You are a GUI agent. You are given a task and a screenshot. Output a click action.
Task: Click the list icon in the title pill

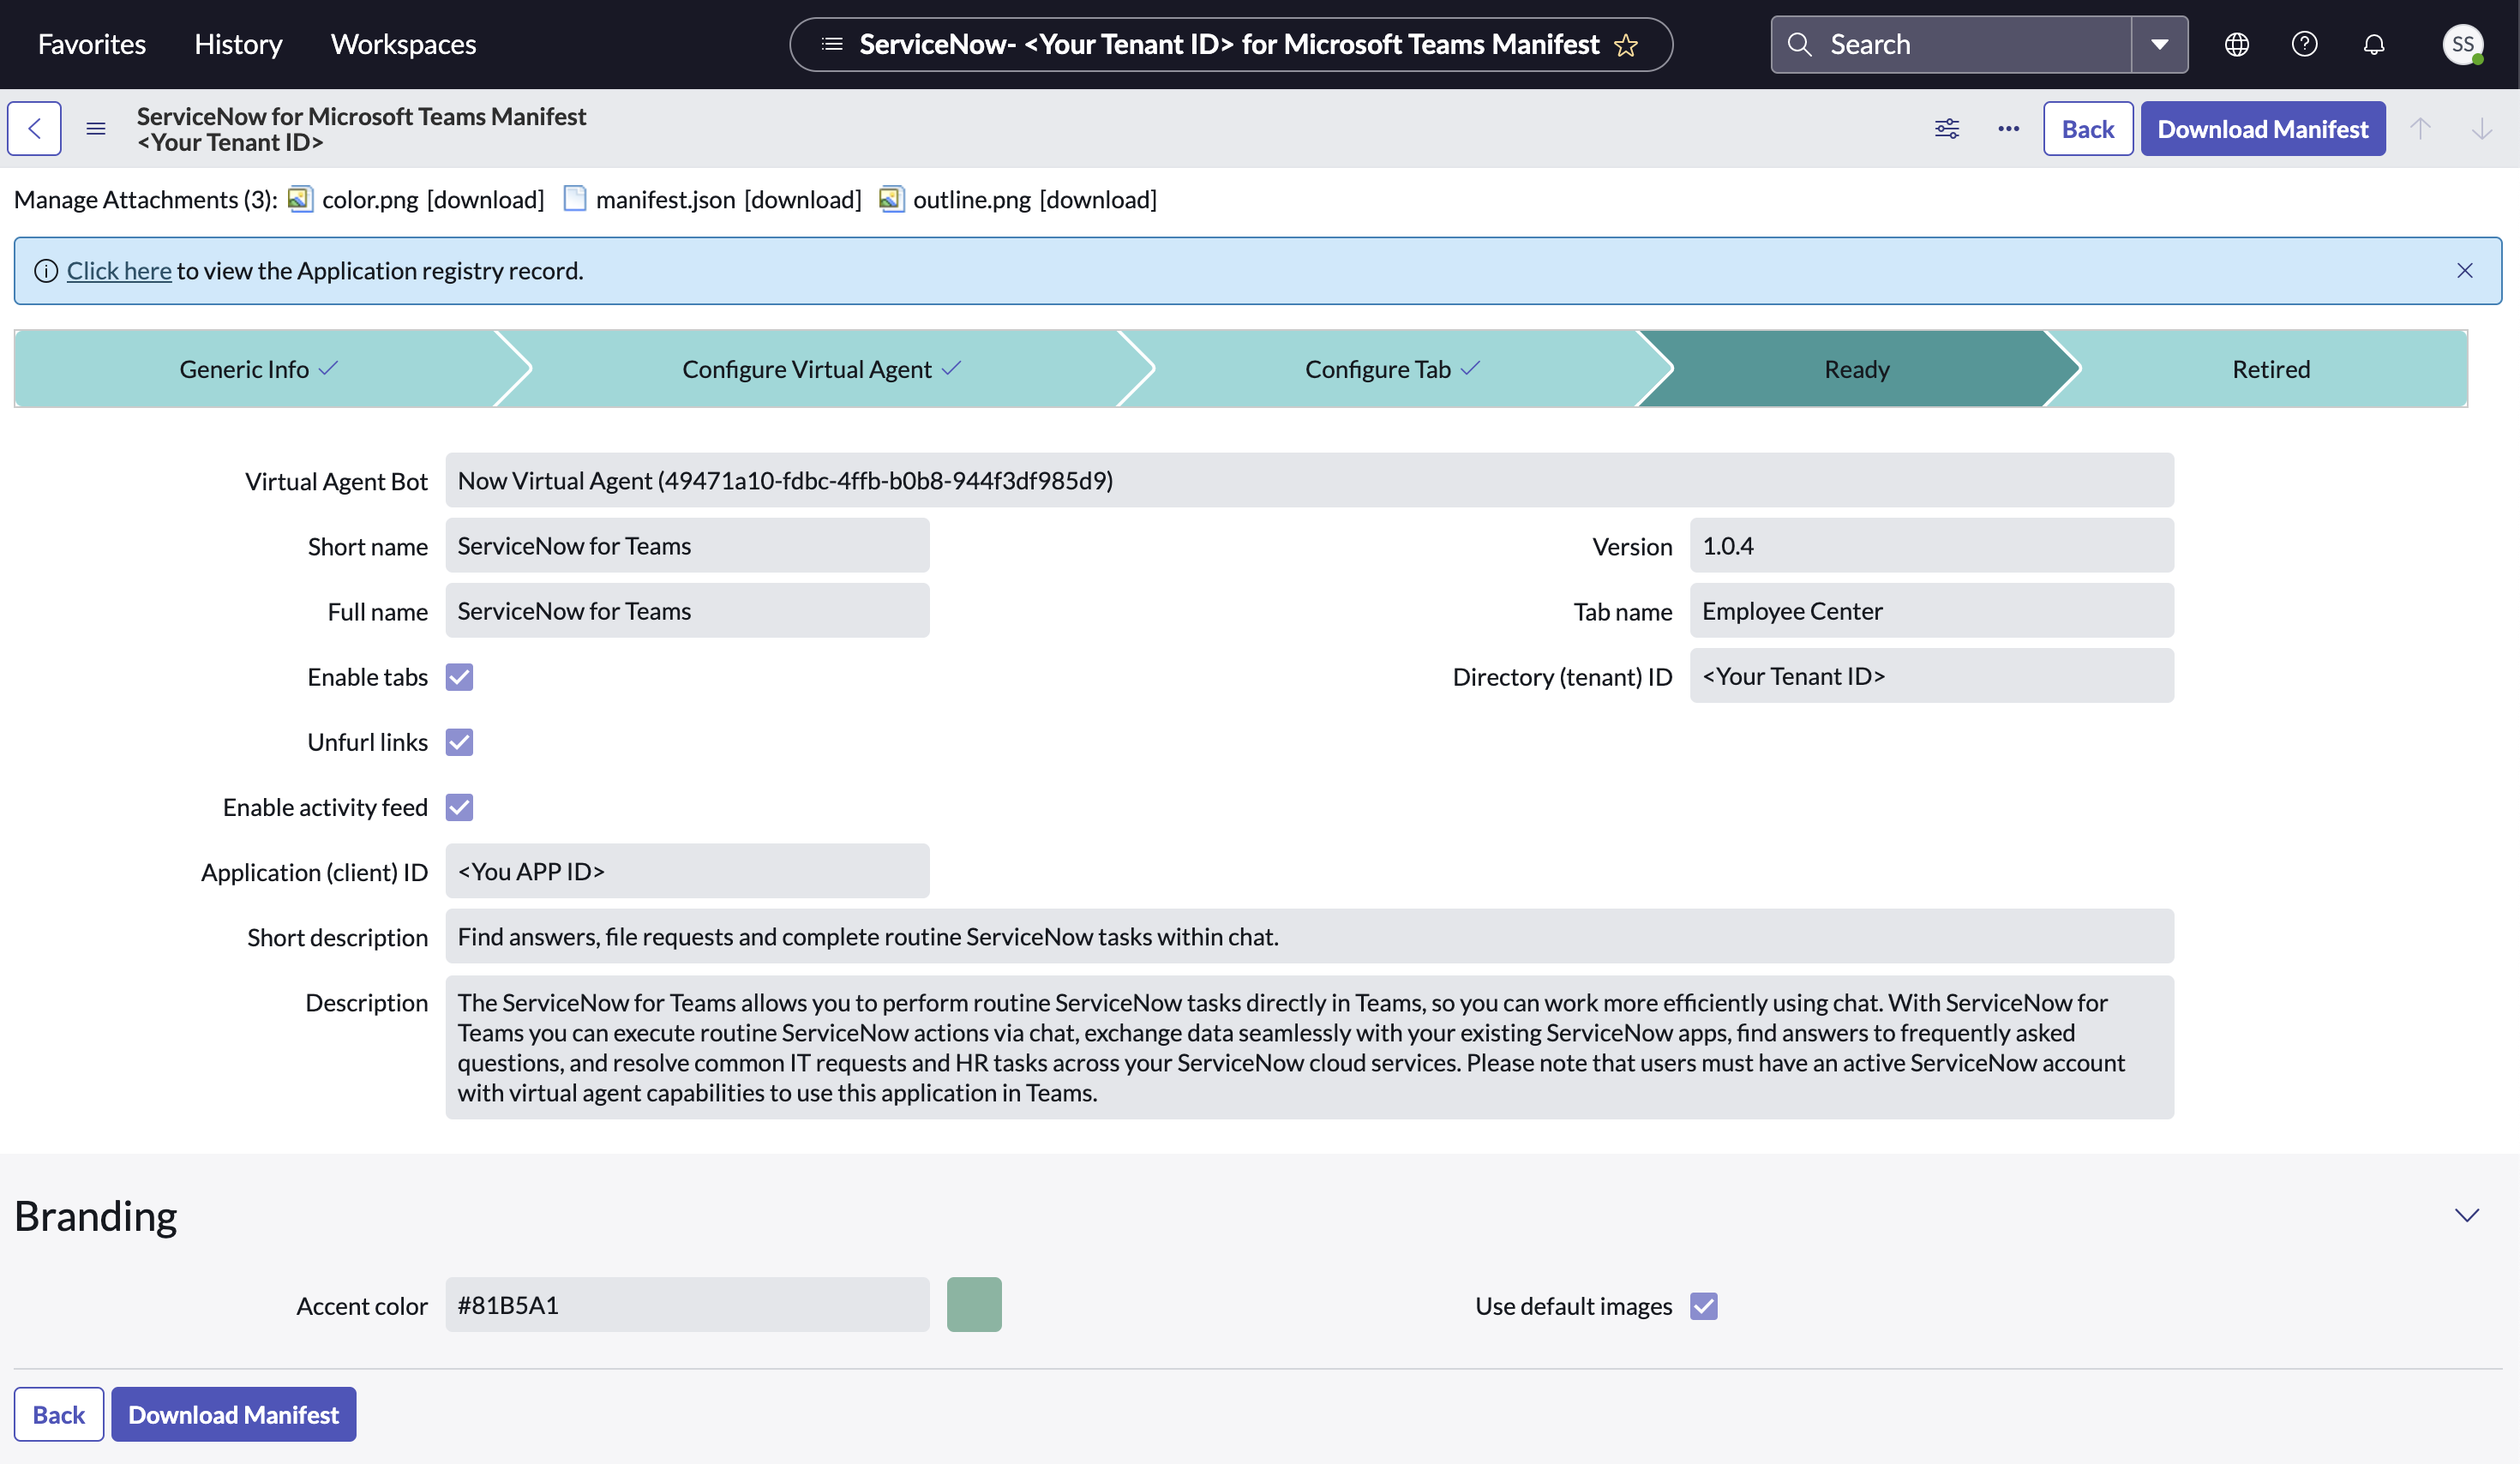point(832,44)
